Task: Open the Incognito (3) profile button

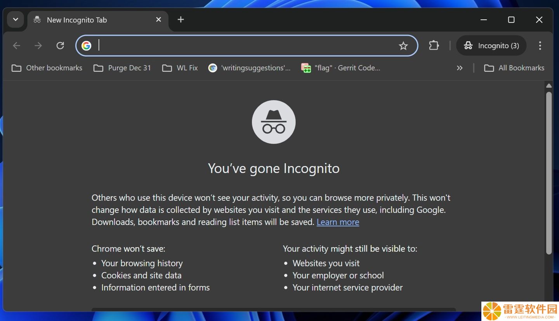Action: (491, 46)
